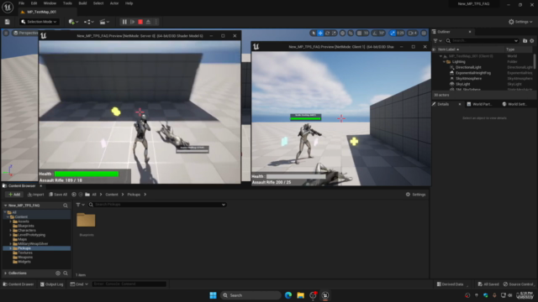Open the Window menu
This screenshot has height=302, width=538.
pyautogui.click(x=50, y=3)
